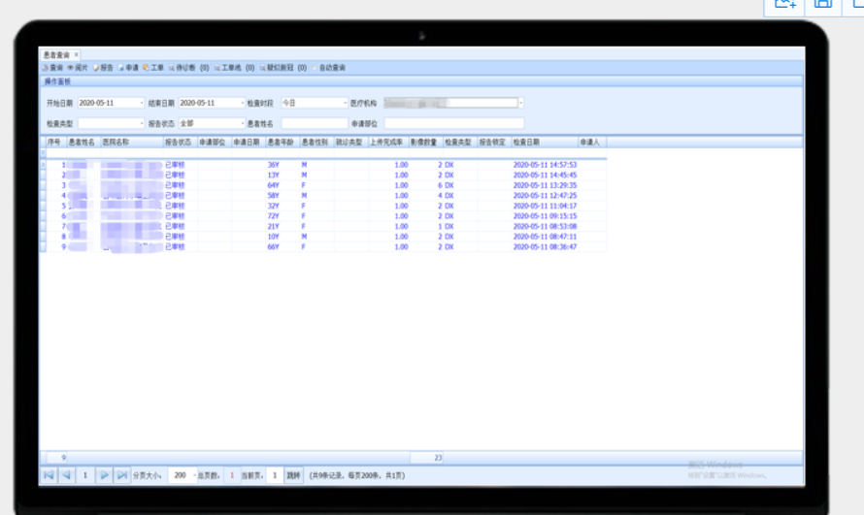Open the 检查类型 exam type dropdown

click(x=142, y=123)
